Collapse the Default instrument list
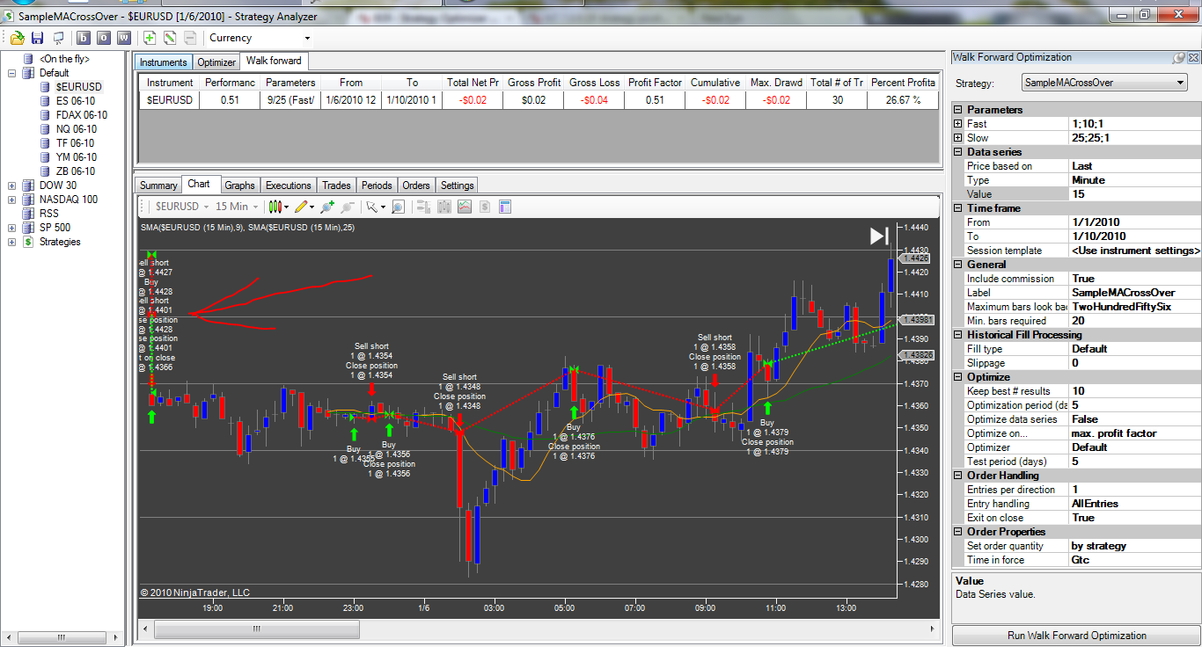 [x=12, y=73]
